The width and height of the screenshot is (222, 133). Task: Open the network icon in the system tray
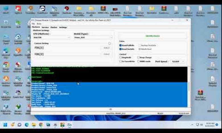[197, 125]
